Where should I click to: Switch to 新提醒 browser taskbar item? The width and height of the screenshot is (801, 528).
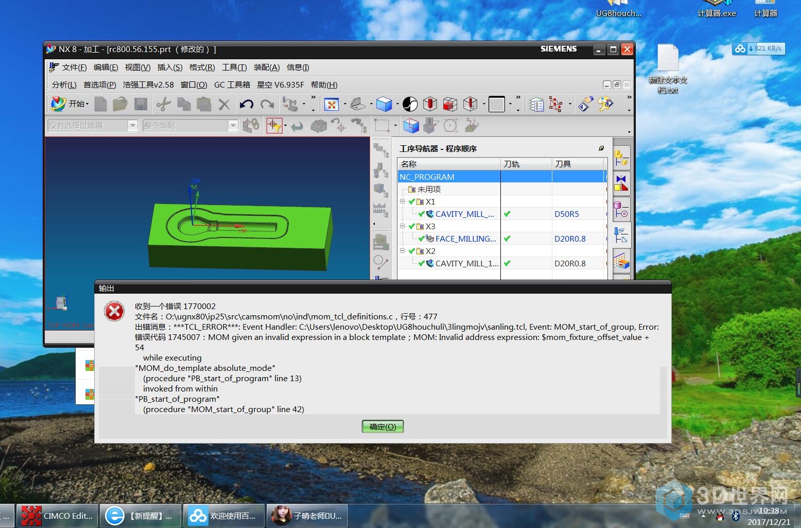pos(140,516)
